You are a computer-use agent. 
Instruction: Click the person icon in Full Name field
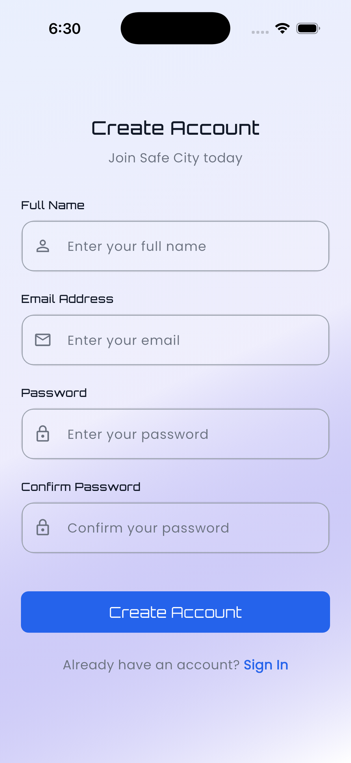43,246
